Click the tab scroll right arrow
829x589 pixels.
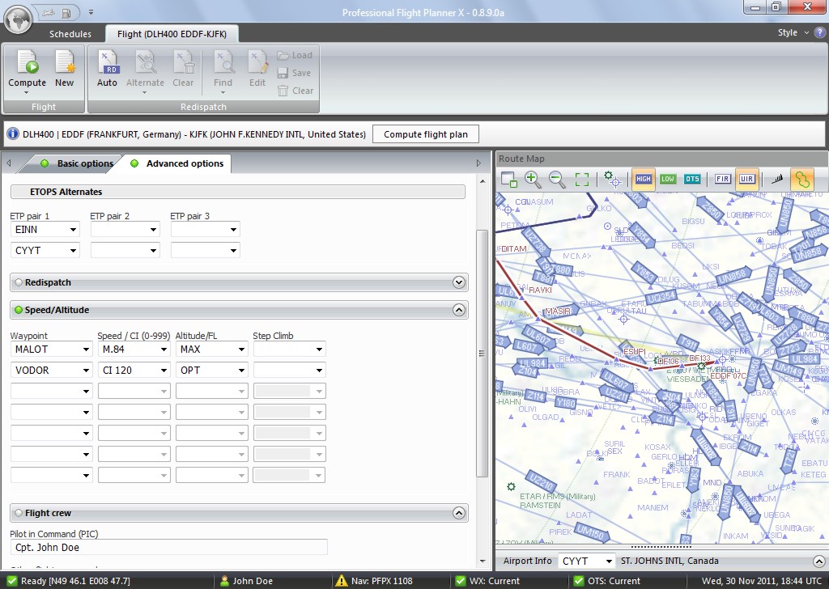(x=478, y=163)
